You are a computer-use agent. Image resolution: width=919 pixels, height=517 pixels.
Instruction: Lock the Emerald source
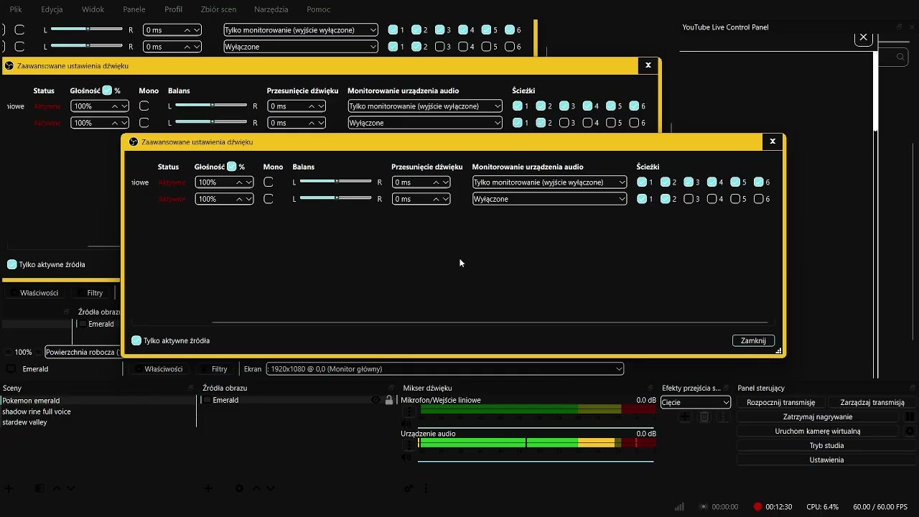(389, 400)
